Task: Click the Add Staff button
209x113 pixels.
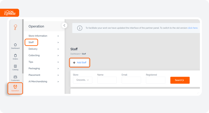Action: [x=80, y=62]
